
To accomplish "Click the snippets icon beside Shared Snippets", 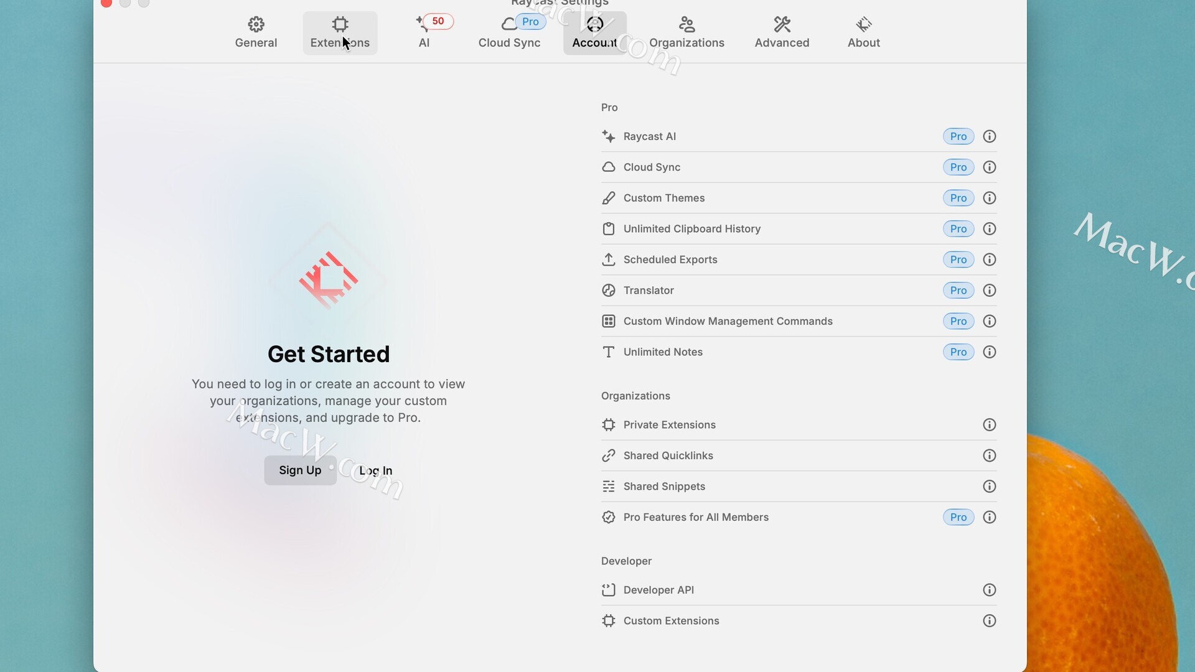I will click(x=609, y=487).
